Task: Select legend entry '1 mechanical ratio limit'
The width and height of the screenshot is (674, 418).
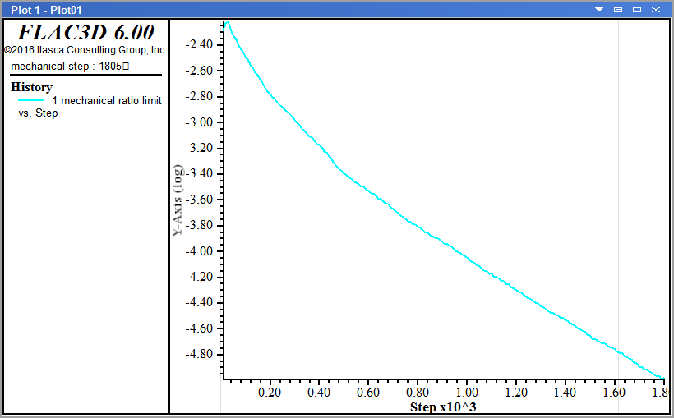Action: [x=107, y=100]
